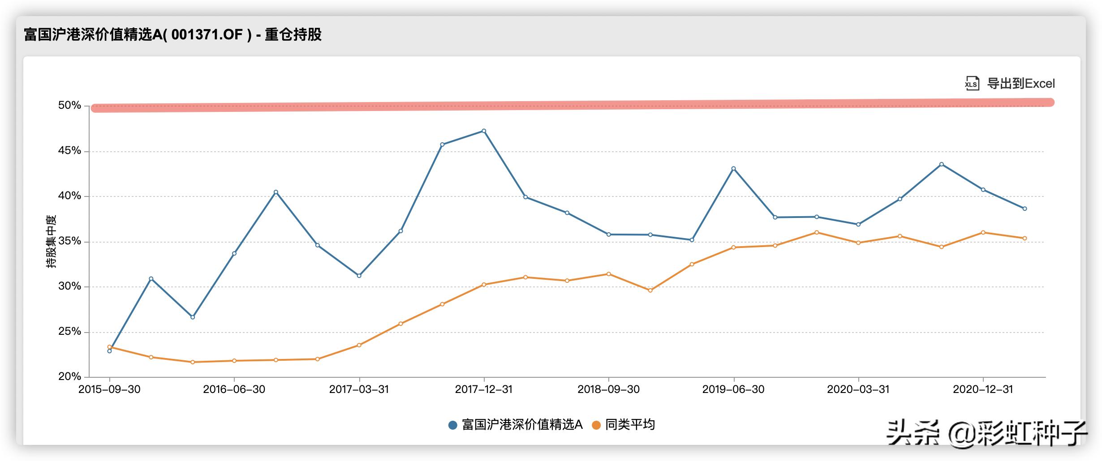1102x461 pixels.
Task: Click the 持股集中度 vertical axis title
Action: [51, 242]
